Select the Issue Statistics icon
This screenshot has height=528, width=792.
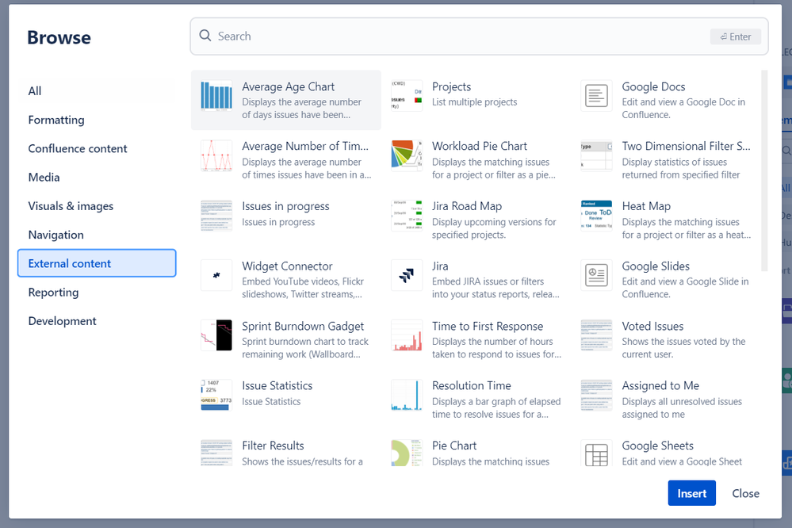(x=216, y=395)
